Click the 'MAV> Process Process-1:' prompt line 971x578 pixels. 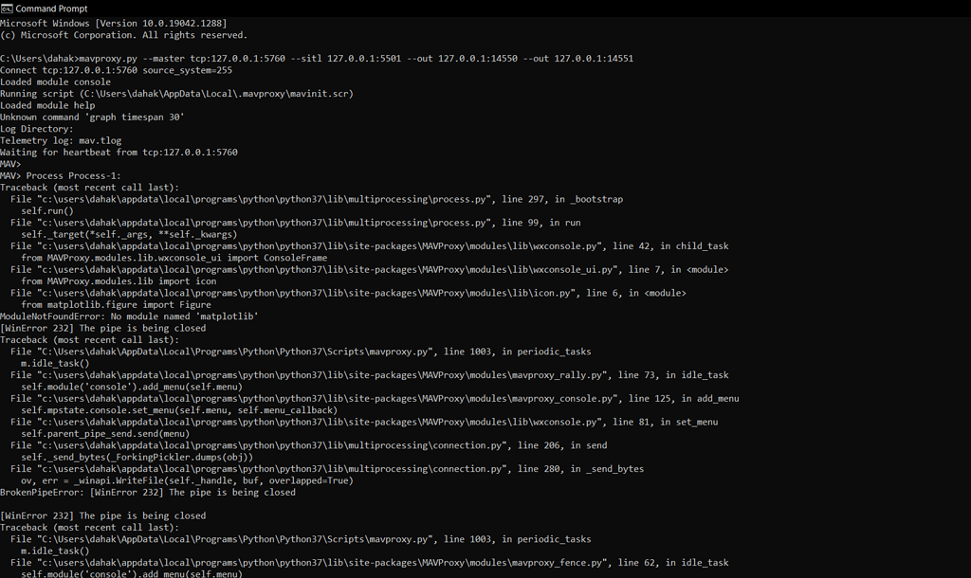pyautogui.click(x=61, y=175)
